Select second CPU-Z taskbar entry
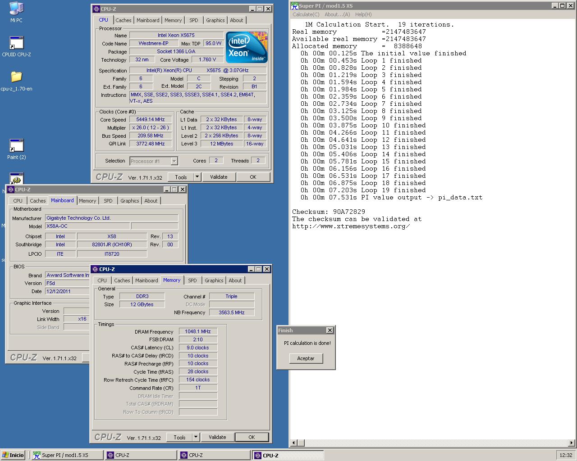The height and width of the screenshot is (461, 577). [214, 455]
